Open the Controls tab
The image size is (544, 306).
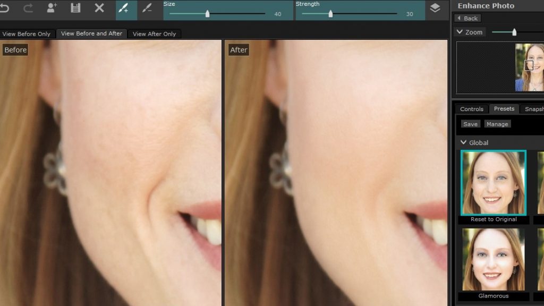point(471,109)
